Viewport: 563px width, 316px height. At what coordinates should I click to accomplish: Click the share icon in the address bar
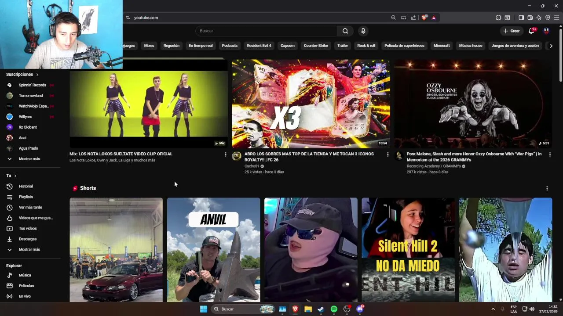[413, 18]
